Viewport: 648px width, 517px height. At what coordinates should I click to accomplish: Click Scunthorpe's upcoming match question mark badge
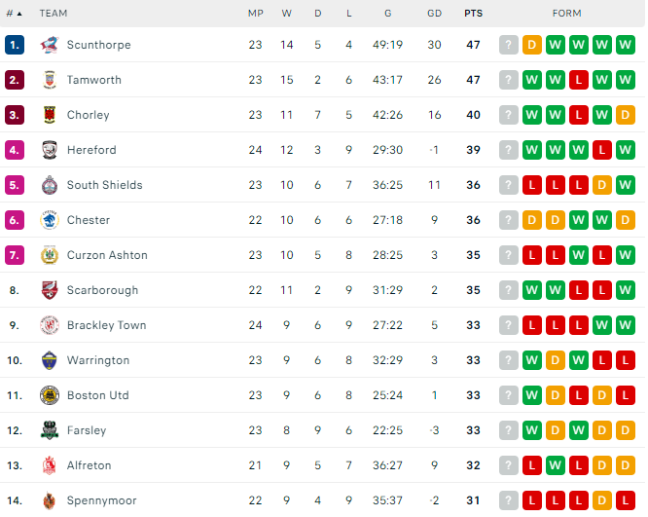click(x=509, y=45)
